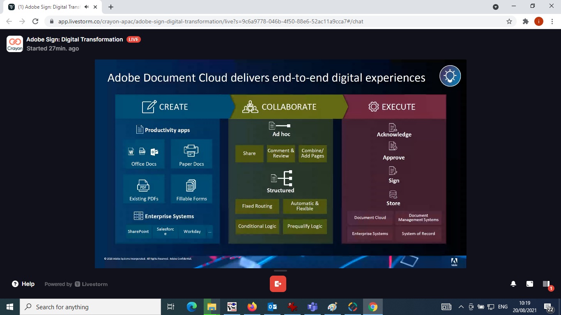Click the lightbulb icon on slide

coord(450,76)
